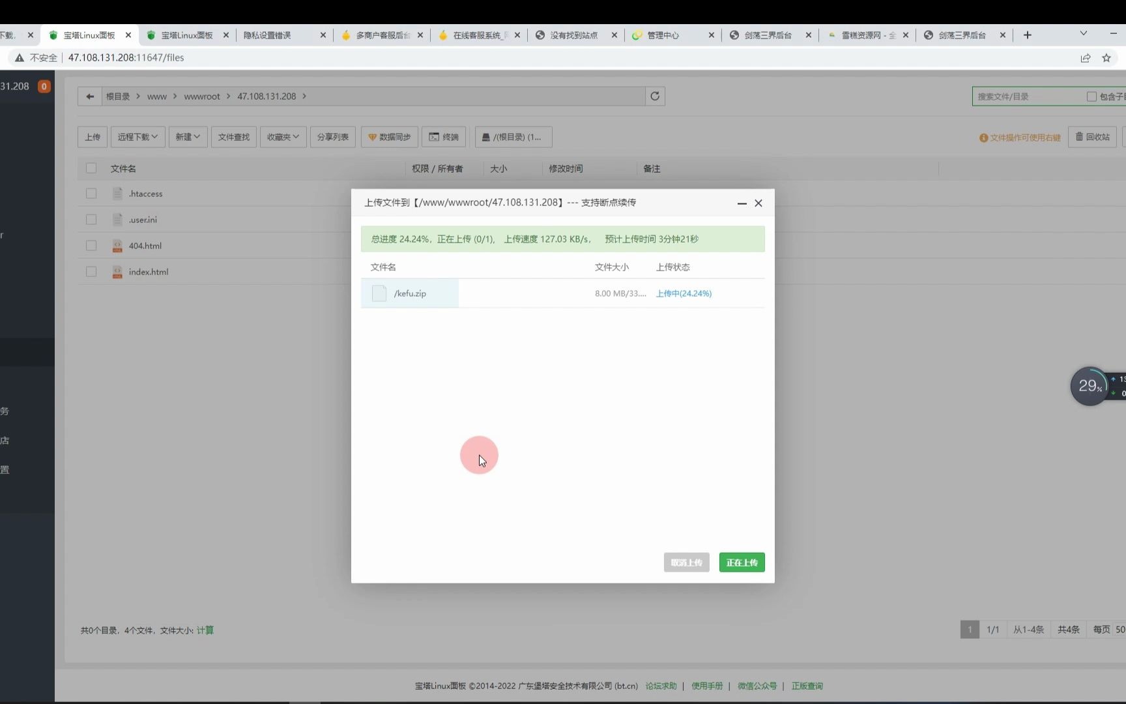The height and width of the screenshot is (704, 1126).
Task: Check the 404.html row checkbox
Action: pyautogui.click(x=91, y=246)
